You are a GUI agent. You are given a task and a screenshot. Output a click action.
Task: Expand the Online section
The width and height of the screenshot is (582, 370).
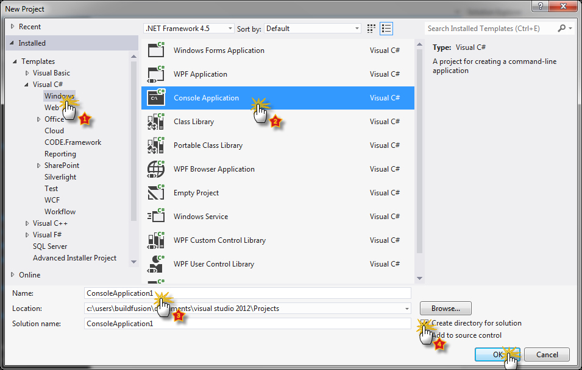pyautogui.click(x=12, y=275)
